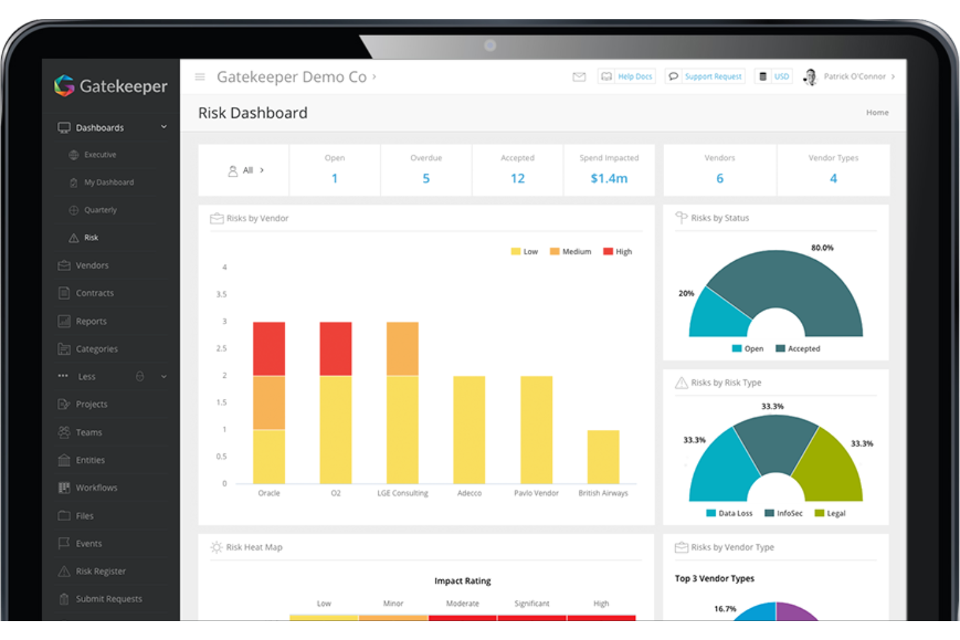960x640 pixels.
Task: Open the Help Docs link
Action: (x=627, y=76)
